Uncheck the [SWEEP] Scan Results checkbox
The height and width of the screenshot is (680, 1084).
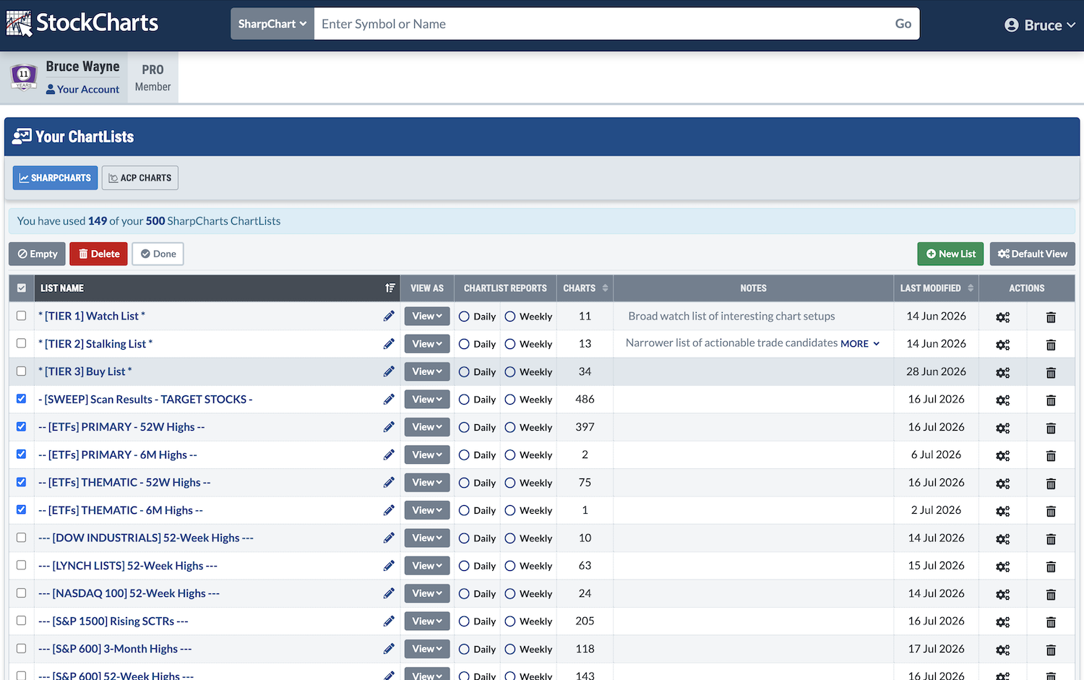coord(22,399)
